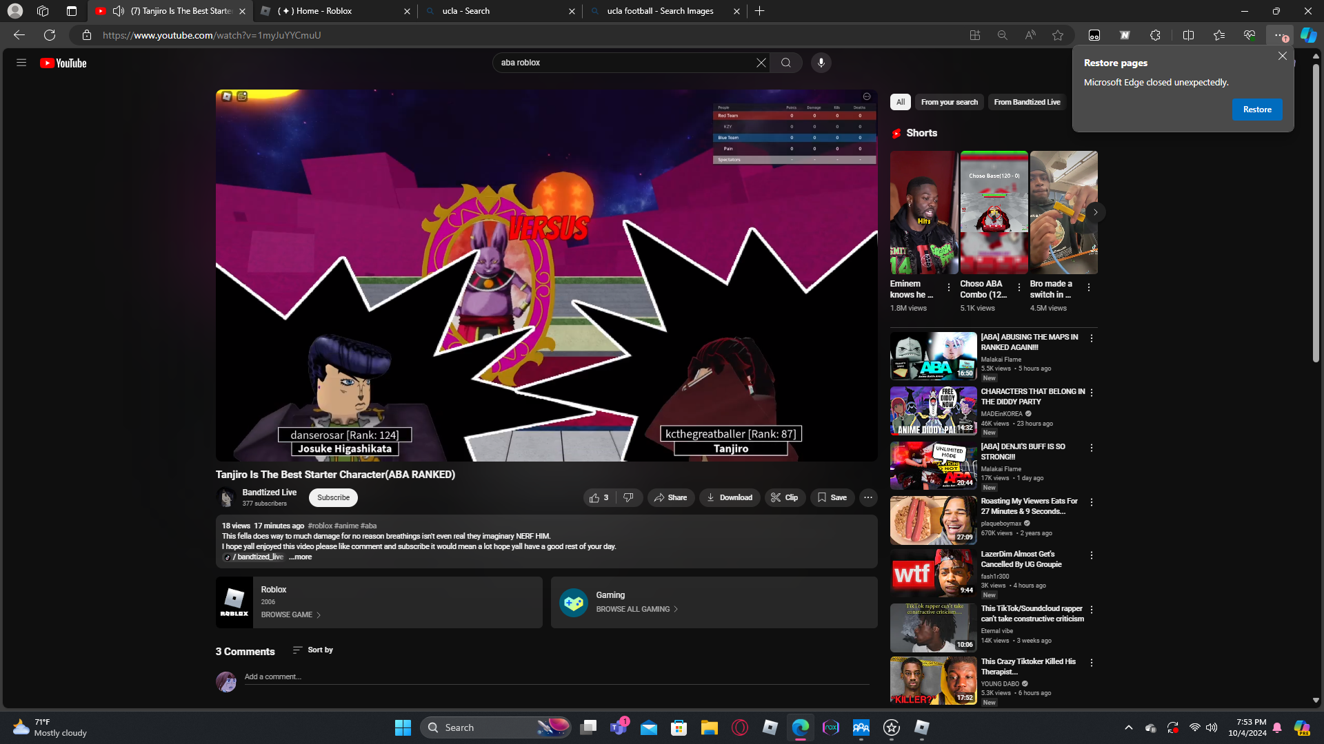Screen dimensions: 1324x744
Task: Open Mail app from the taskbar
Action: pyautogui.click(x=649, y=727)
